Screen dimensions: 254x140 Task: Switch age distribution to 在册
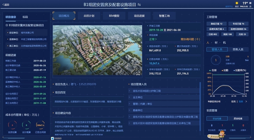[241, 102]
